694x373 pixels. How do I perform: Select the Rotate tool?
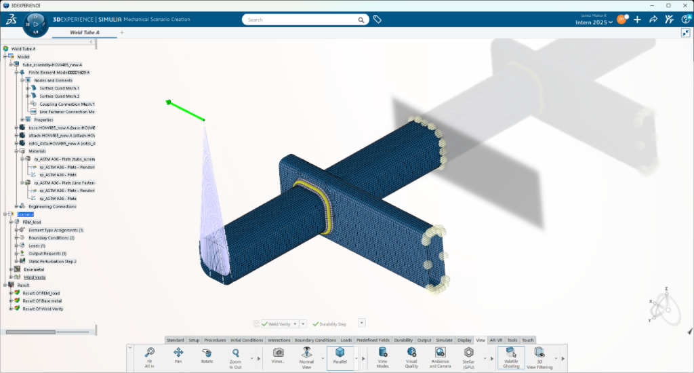click(x=207, y=355)
